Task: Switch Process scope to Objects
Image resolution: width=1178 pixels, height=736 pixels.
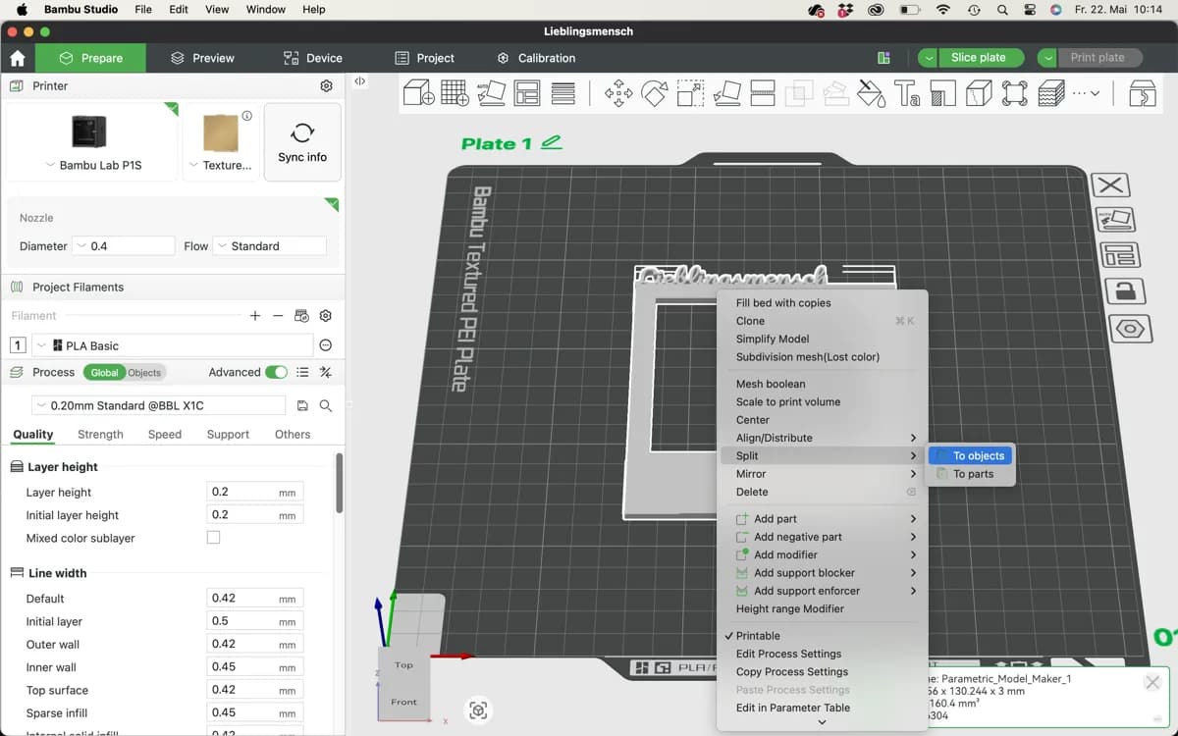Action: [x=144, y=373]
